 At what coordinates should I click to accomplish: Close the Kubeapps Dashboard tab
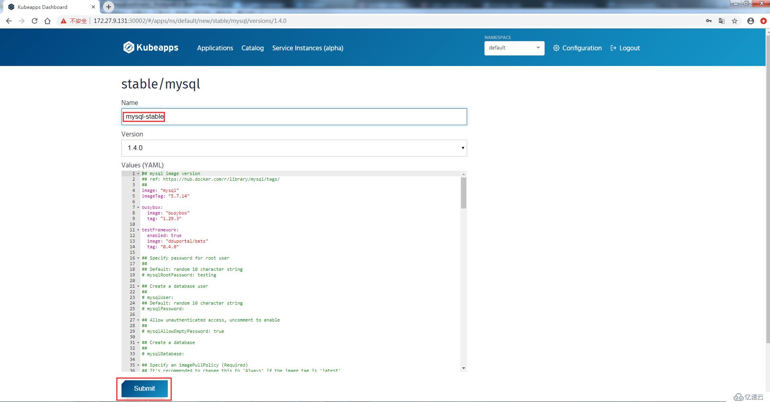[x=93, y=7]
